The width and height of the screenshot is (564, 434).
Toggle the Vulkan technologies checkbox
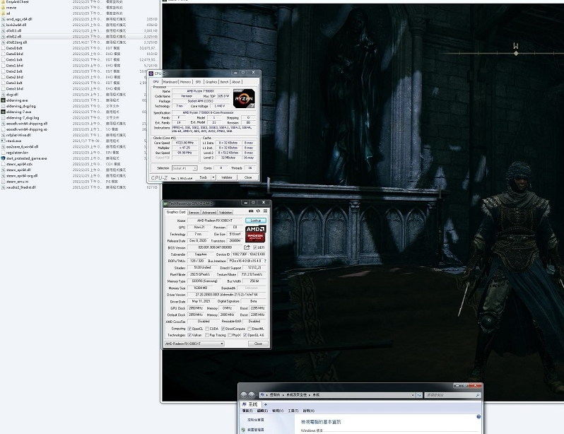coord(189,335)
